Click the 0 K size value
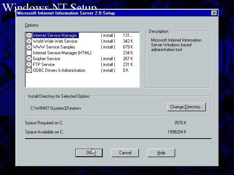Viewport: 234px width, 175px height. (126, 70)
